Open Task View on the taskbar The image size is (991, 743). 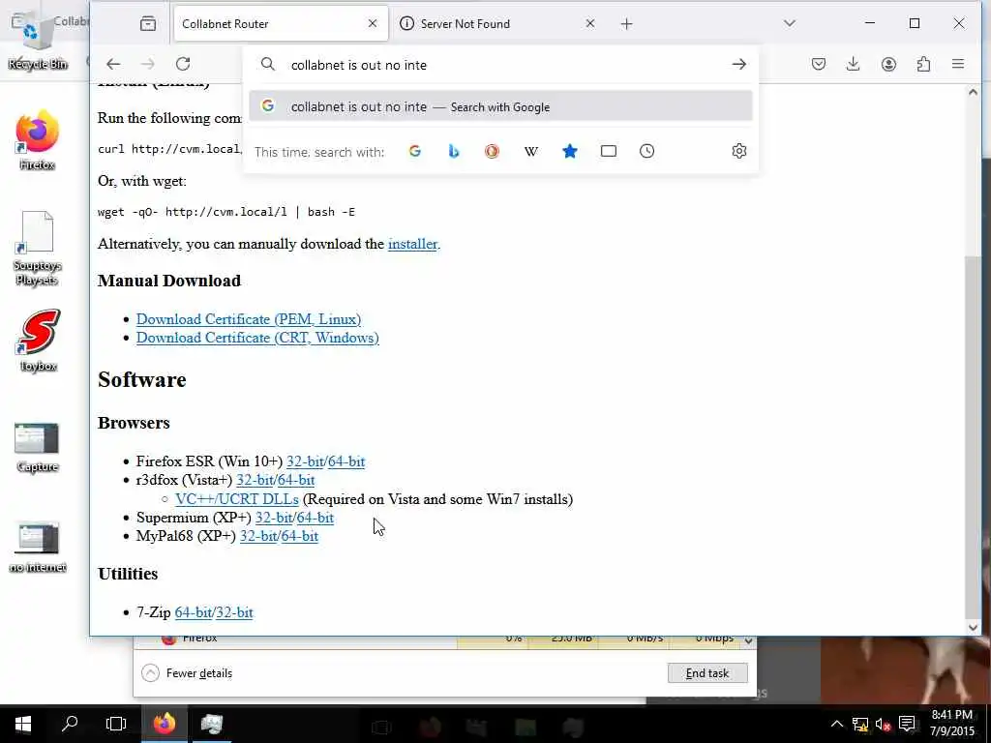point(116,724)
